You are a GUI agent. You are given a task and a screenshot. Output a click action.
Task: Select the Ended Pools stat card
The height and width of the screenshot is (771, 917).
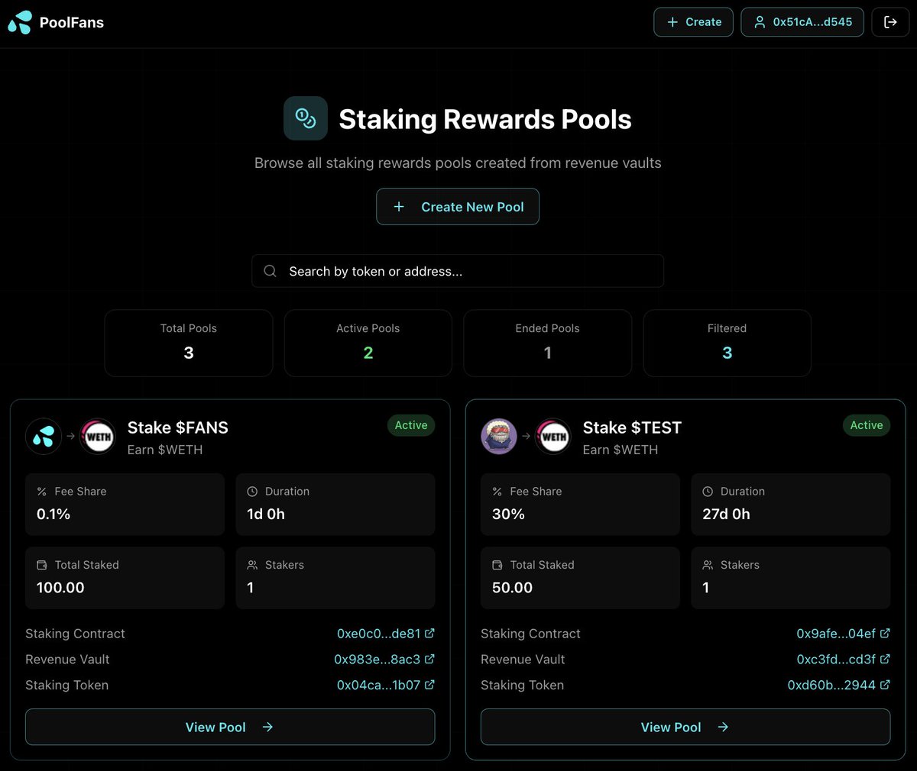pos(547,343)
